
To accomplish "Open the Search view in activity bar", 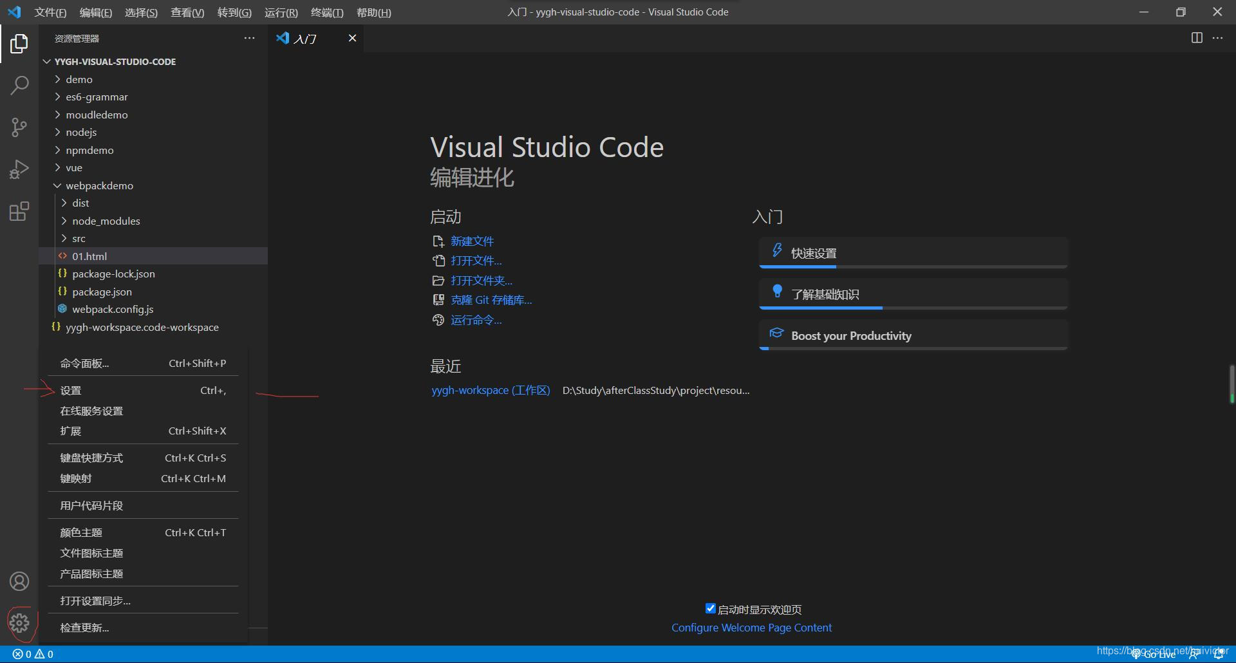I will click(x=19, y=85).
